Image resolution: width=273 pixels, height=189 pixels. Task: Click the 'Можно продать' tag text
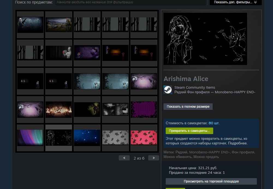[x=206, y=157]
